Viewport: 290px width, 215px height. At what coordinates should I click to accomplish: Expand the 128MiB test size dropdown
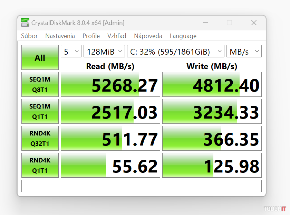pos(104,52)
